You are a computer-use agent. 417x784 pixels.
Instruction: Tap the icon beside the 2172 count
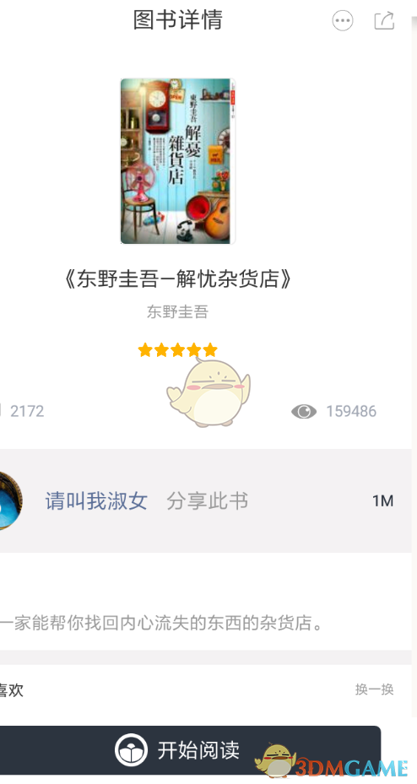[2, 411]
